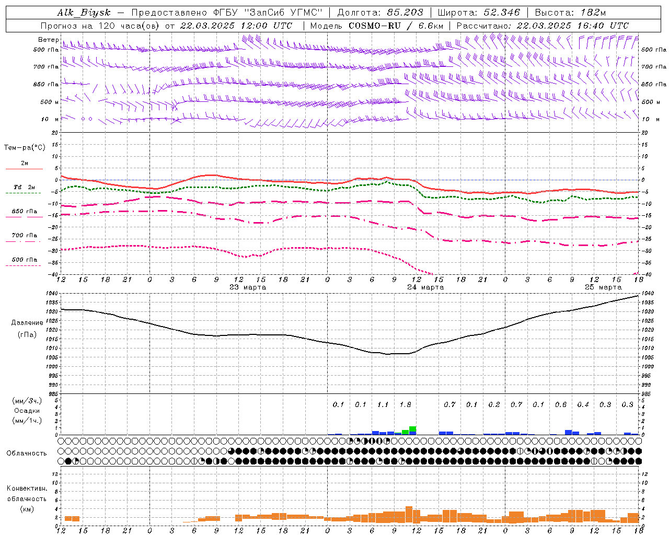Click the computed time "Рассчитано: 22.03.2025 16:40 UTC"
The height and width of the screenshot is (535, 669).
(543, 26)
